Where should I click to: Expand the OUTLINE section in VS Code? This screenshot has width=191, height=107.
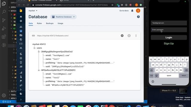click(12, 91)
